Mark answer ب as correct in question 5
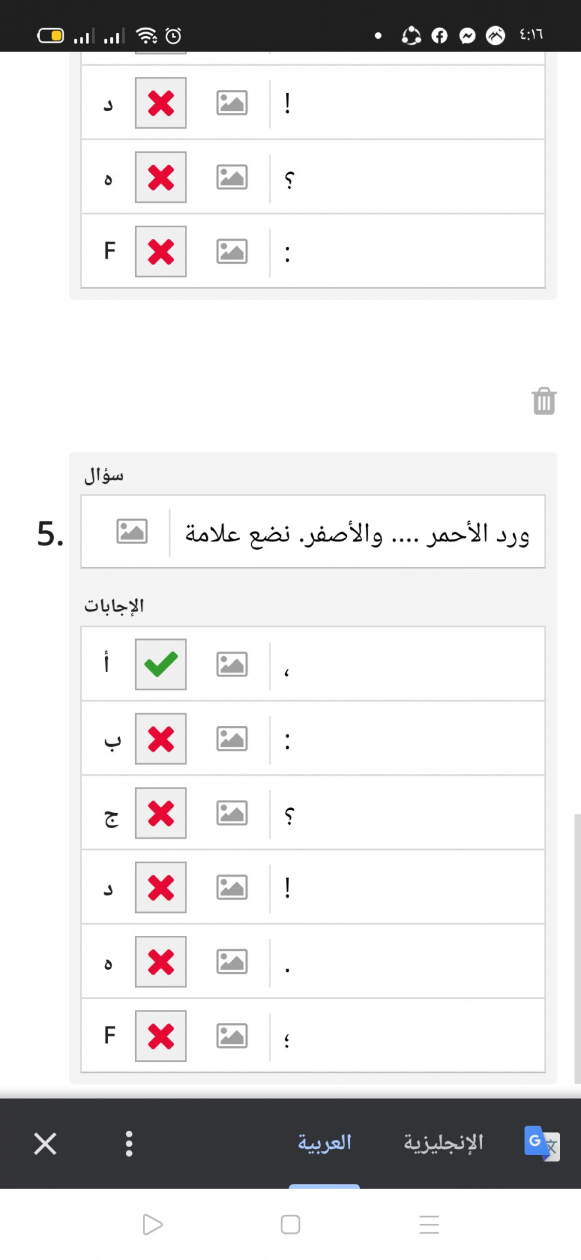581x1260 pixels. pyautogui.click(x=161, y=738)
